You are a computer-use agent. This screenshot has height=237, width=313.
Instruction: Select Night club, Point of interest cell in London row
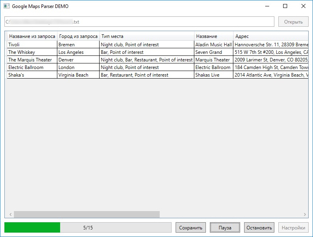click(147, 67)
